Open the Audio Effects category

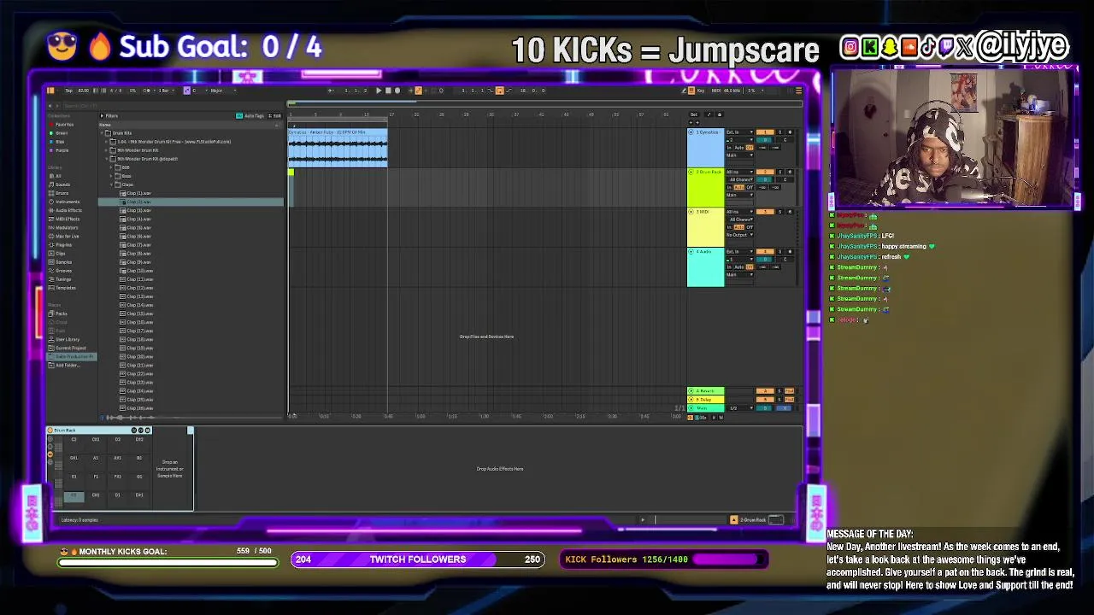point(68,210)
